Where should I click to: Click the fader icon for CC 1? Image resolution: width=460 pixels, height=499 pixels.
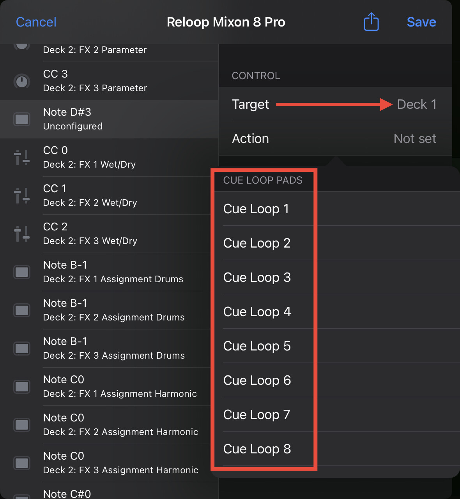(x=22, y=196)
